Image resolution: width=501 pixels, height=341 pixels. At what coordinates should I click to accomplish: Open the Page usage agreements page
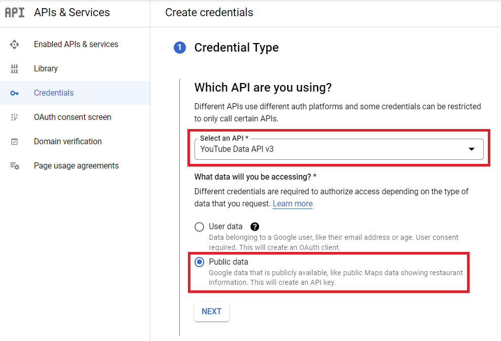[x=75, y=165]
